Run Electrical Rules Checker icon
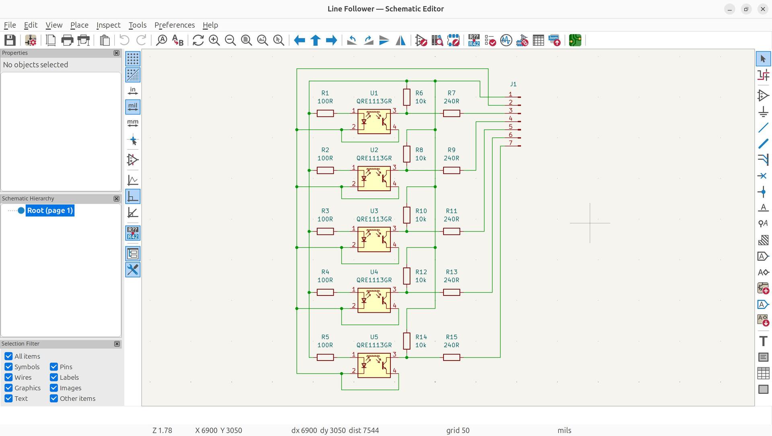Viewport: 772px width, 436px height. 490,40
